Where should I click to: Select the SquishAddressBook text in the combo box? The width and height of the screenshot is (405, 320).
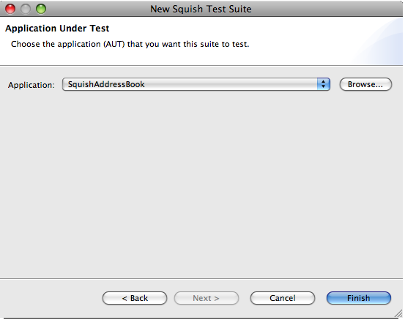pyautogui.click(x=106, y=84)
